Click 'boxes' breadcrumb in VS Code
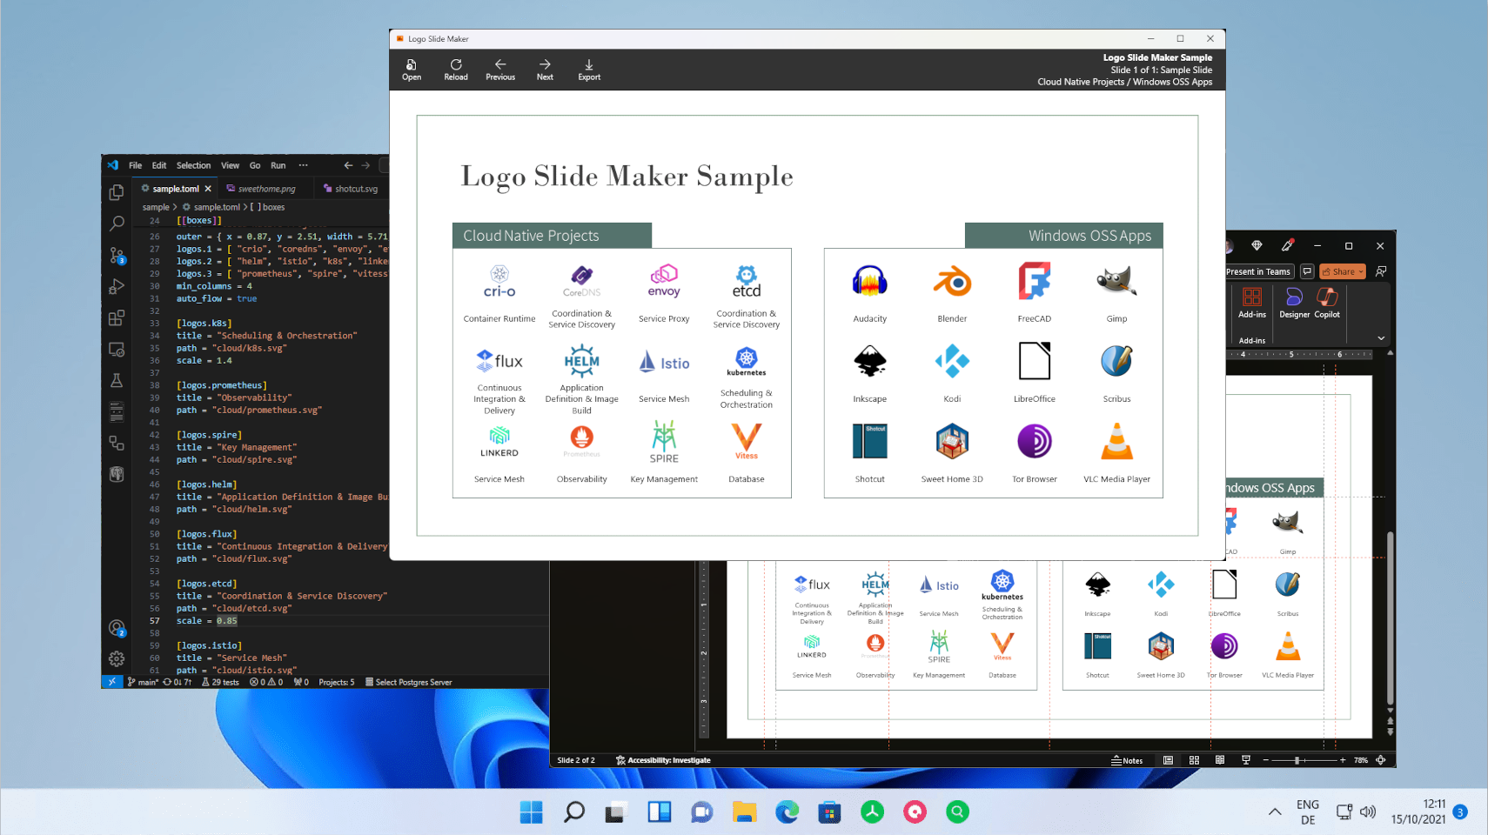The width and height of the screenshot is (1488, 835). coord(269,207)
